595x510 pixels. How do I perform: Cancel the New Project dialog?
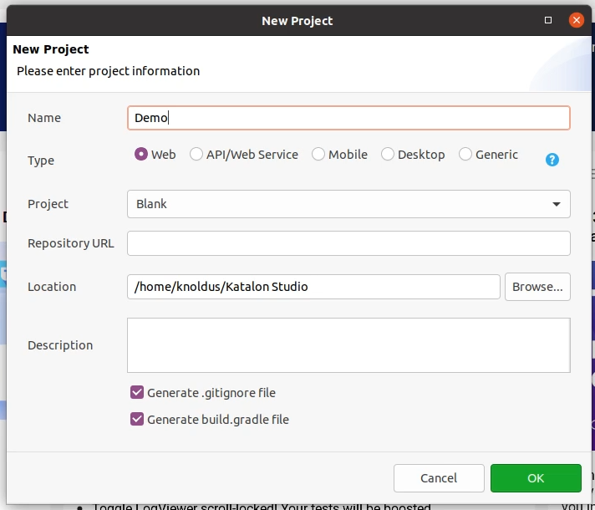[x=439, y=478]
